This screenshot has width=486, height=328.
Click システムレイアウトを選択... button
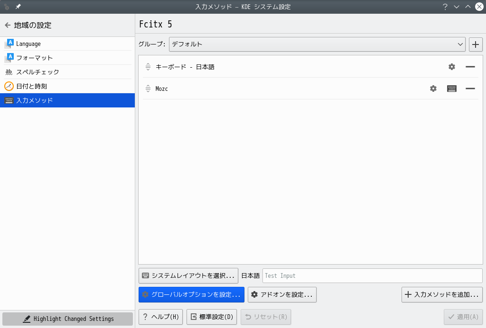tap(188, 276)
